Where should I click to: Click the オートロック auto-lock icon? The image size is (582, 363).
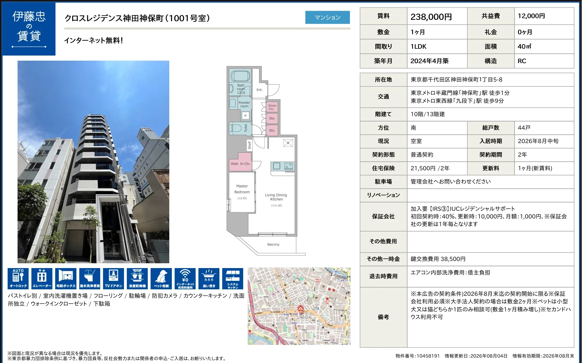(18, 279)
